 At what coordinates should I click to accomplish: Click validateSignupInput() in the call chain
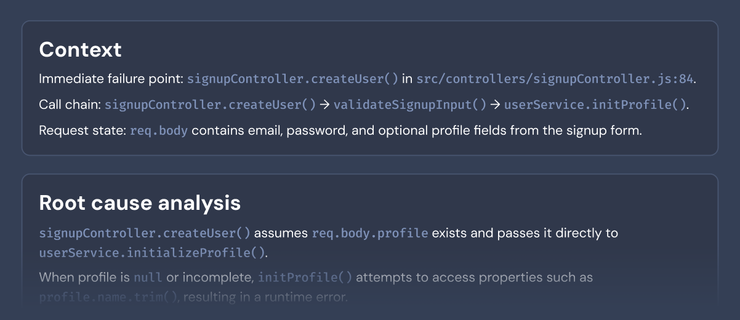click(409, 105)
